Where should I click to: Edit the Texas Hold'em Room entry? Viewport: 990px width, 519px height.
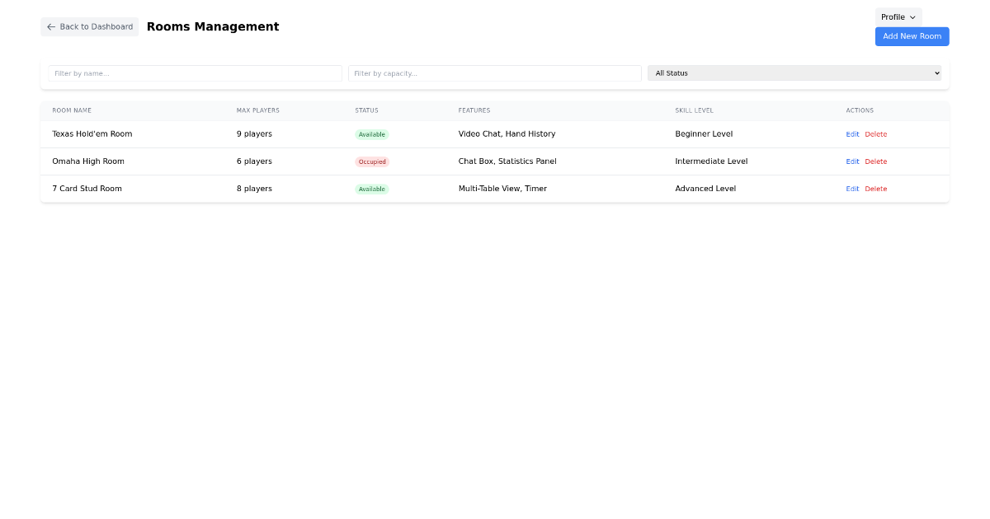852,133
